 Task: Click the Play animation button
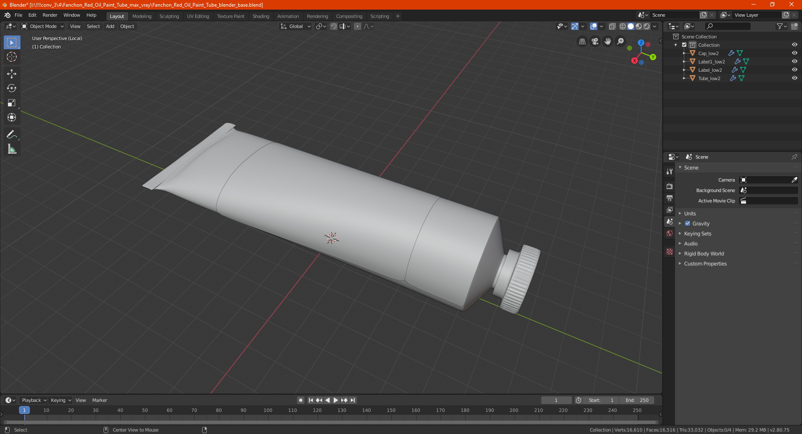tap(336, 400)
